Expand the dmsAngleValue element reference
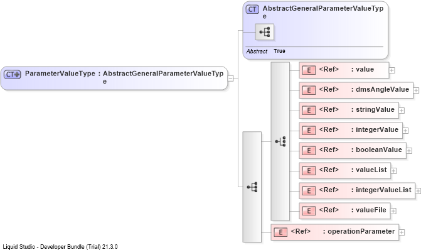 pyautogui.click(x=416, y=90)
